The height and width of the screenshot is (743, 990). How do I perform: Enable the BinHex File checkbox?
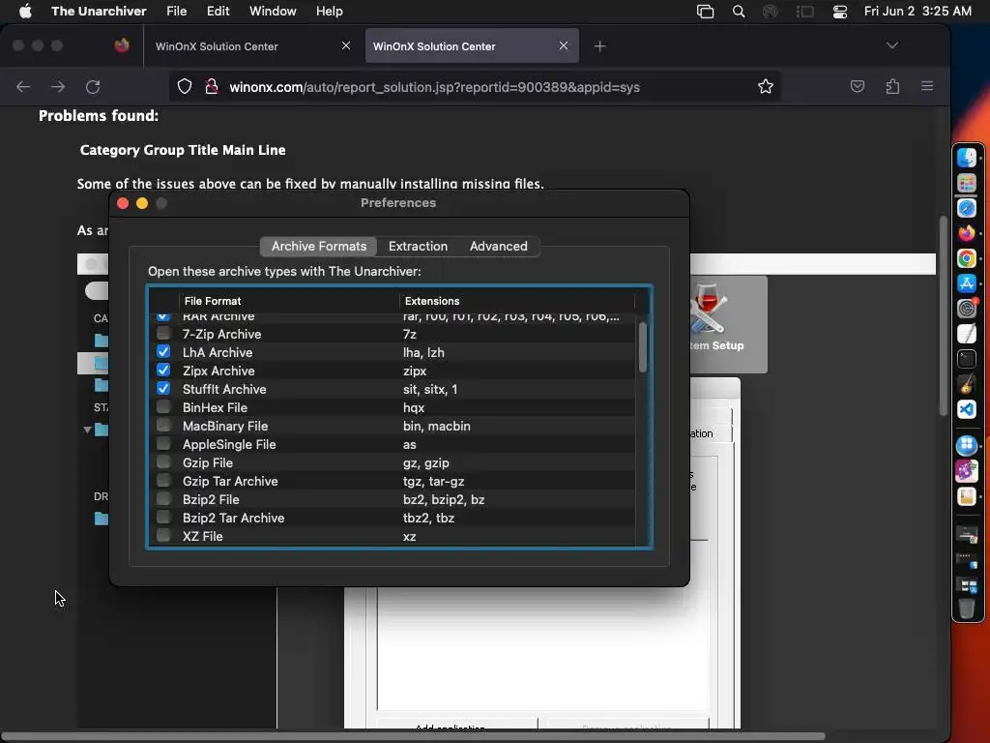tap(163, 406)
